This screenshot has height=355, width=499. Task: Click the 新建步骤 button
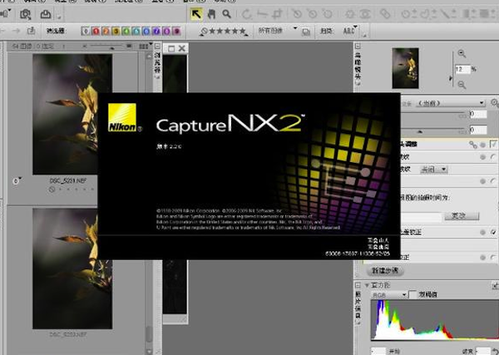tap(385, 271)
